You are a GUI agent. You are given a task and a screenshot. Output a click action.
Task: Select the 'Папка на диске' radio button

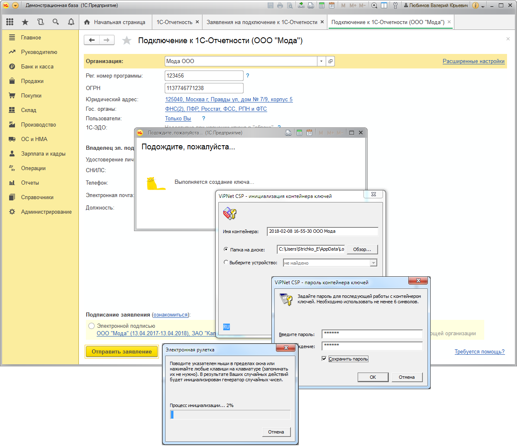tap(226, 249)
